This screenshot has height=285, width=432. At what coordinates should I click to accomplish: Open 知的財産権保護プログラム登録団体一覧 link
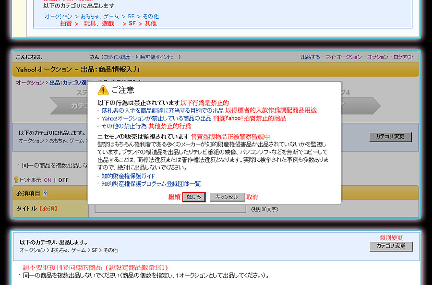click(x=151, y=184)
